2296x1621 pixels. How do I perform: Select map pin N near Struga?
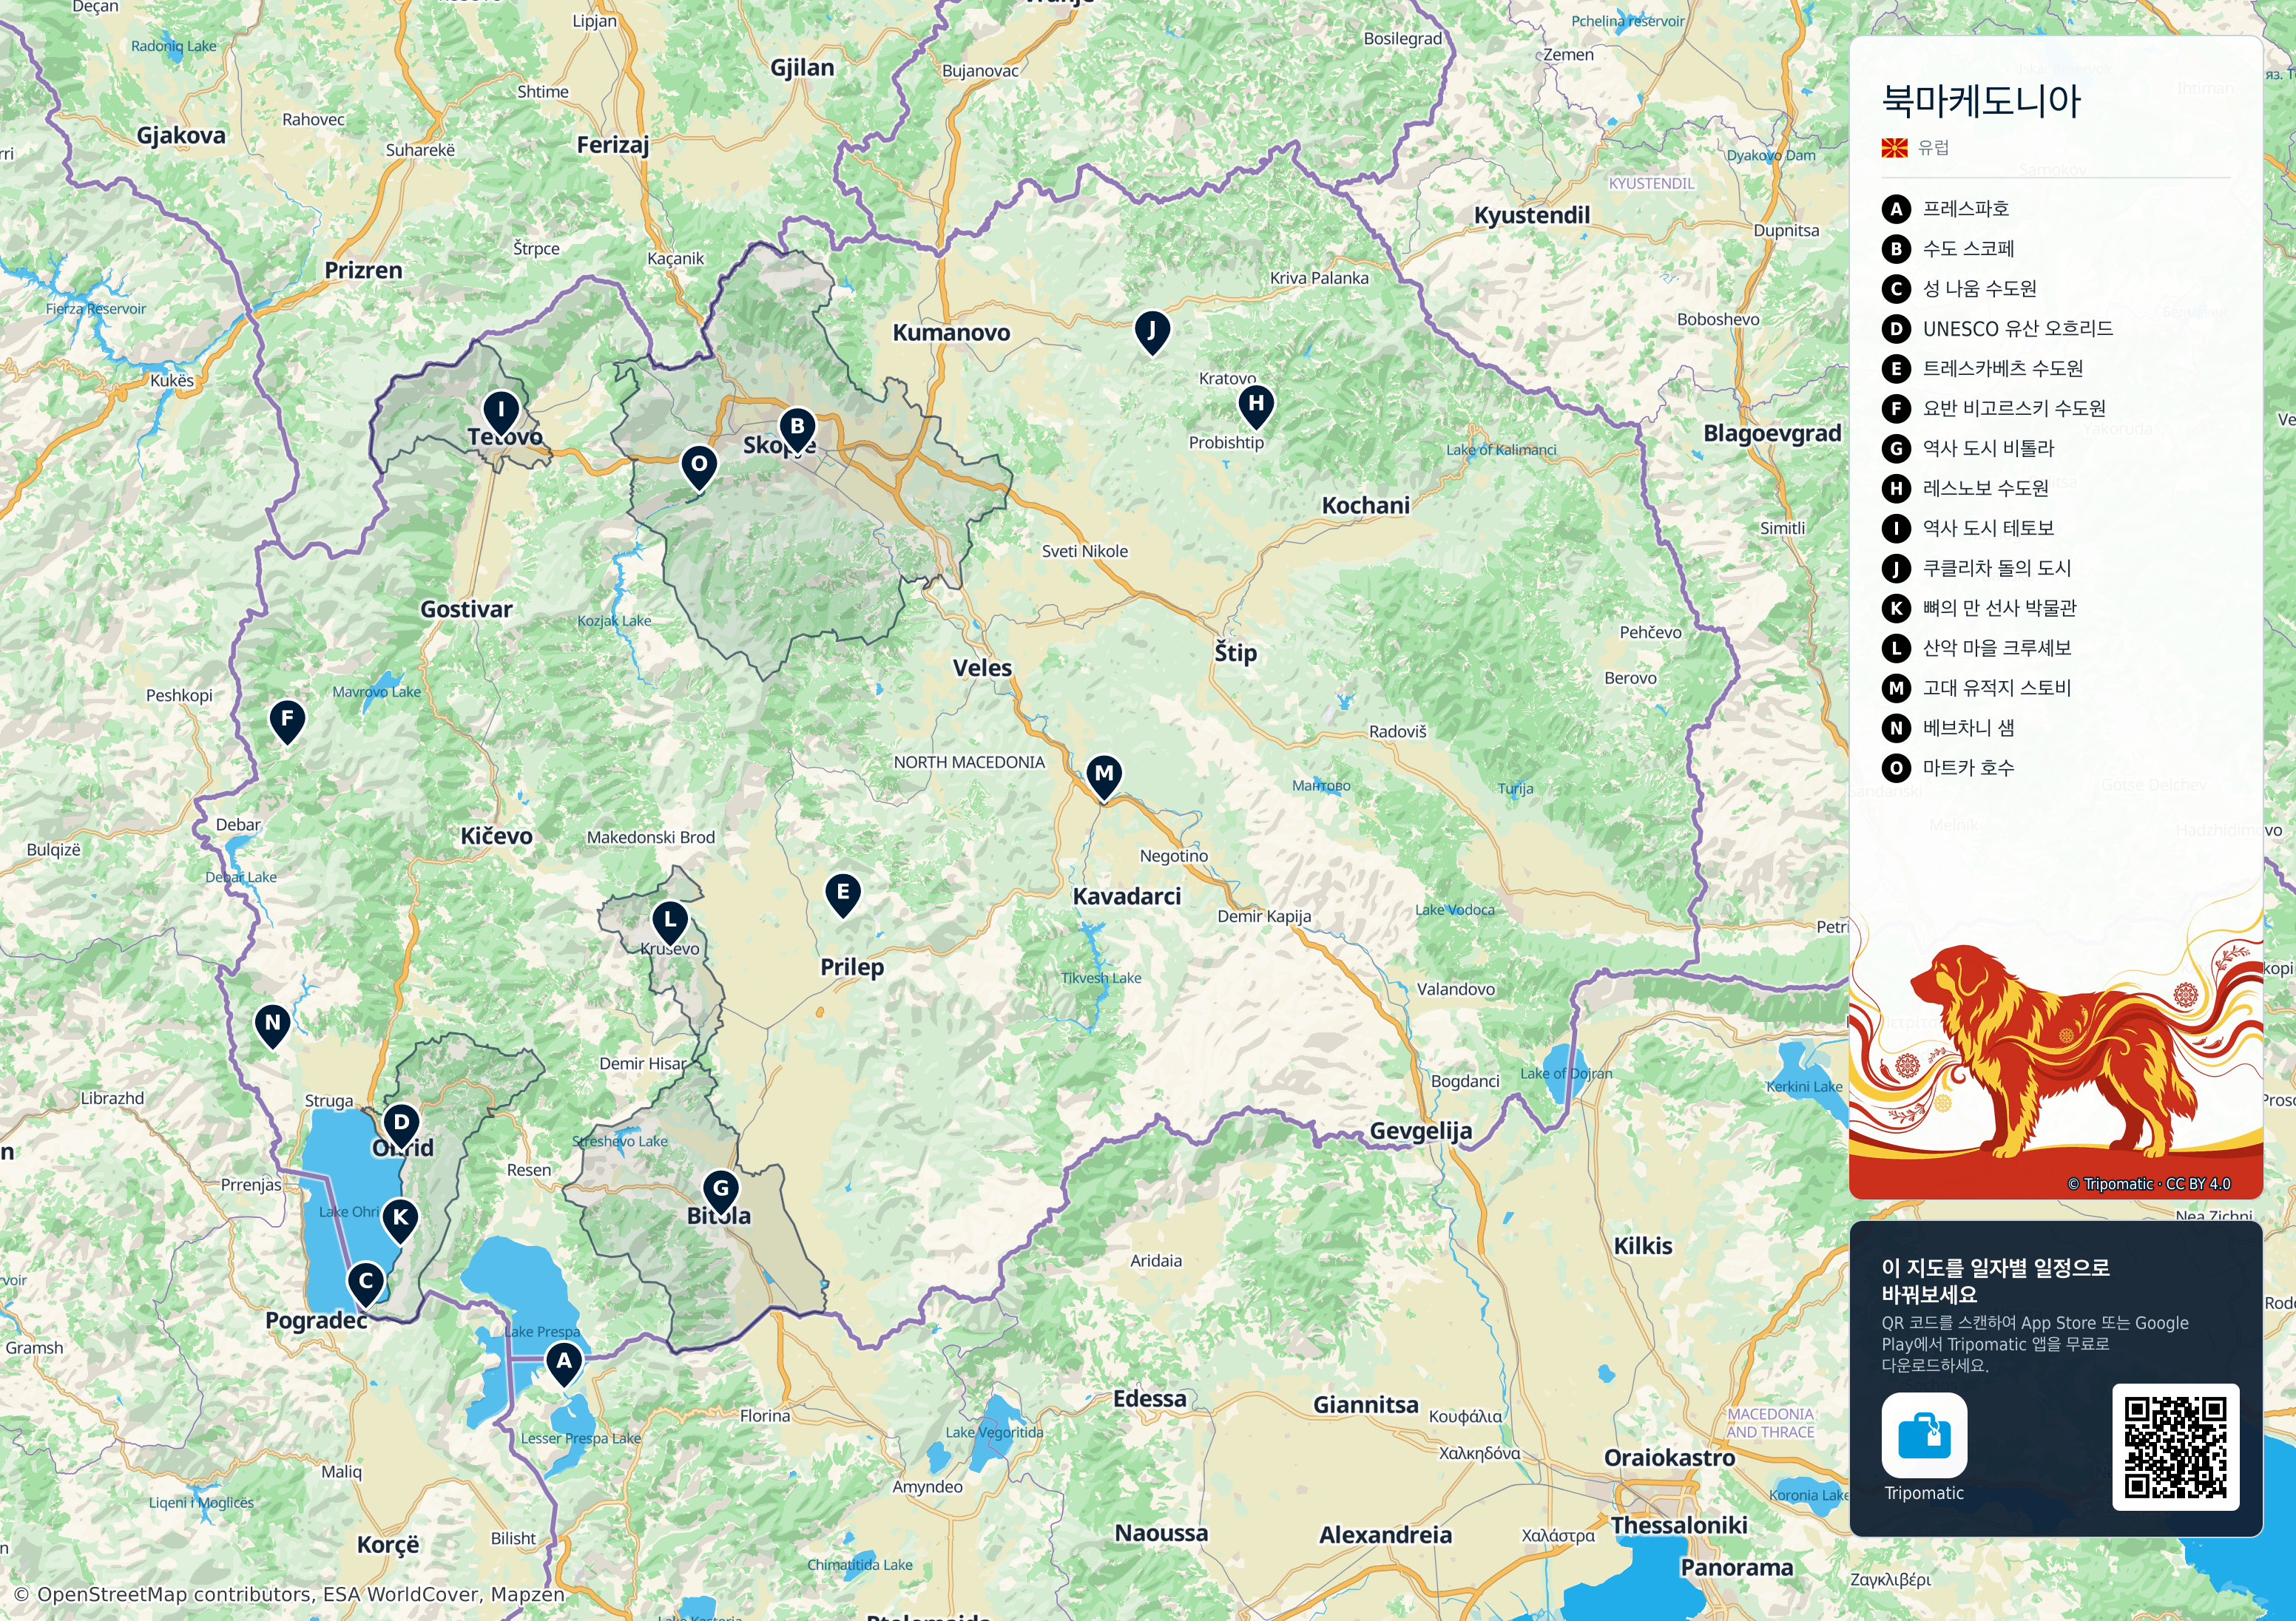pos(272,1026)
